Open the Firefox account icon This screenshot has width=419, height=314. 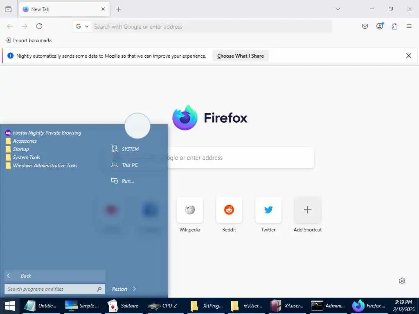tap(380, 26)
